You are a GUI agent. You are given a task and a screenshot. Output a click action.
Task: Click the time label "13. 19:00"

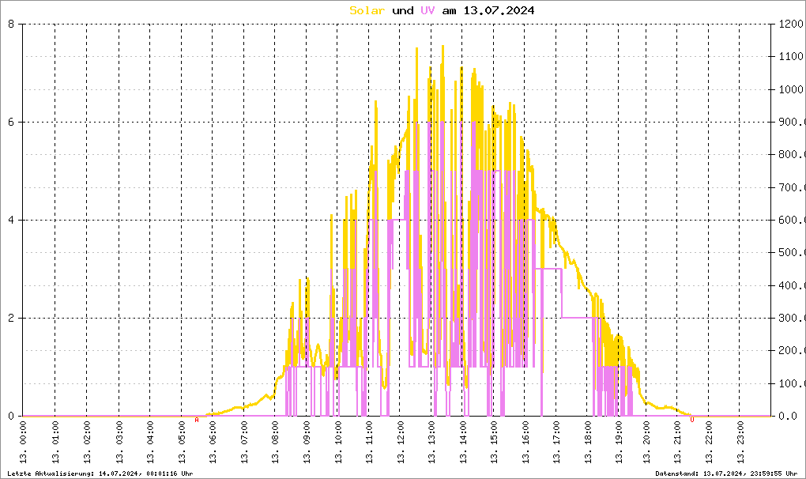point(620,442)
